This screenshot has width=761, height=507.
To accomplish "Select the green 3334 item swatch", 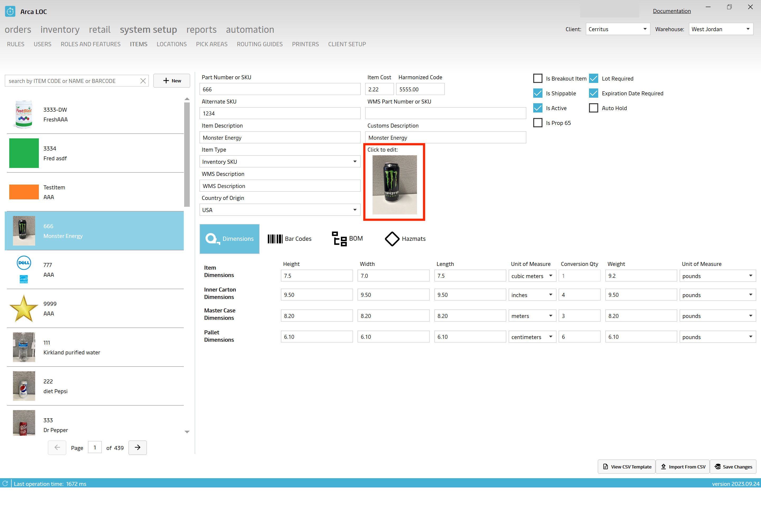I will (24, 153).
